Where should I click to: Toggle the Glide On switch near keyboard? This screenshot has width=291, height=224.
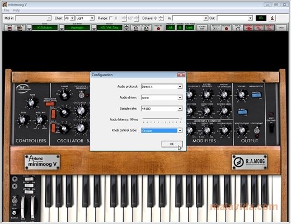(29, 179)
